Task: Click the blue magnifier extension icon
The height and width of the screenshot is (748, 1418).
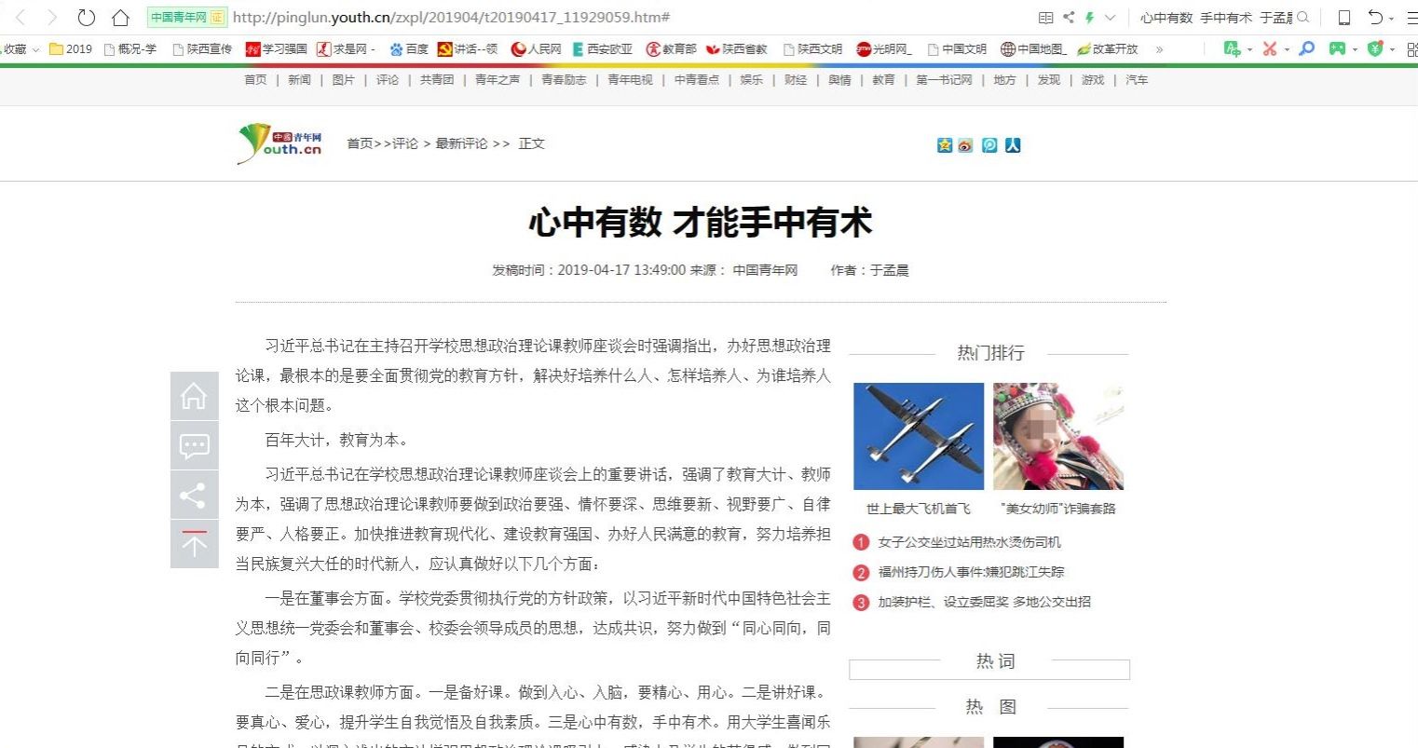Action: pyautogui.click(x=1307, y=48)
